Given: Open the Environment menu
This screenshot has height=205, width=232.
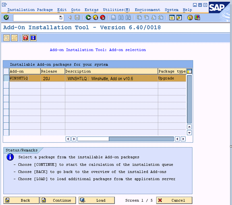Looking at the screenshot, I should 147,10.
